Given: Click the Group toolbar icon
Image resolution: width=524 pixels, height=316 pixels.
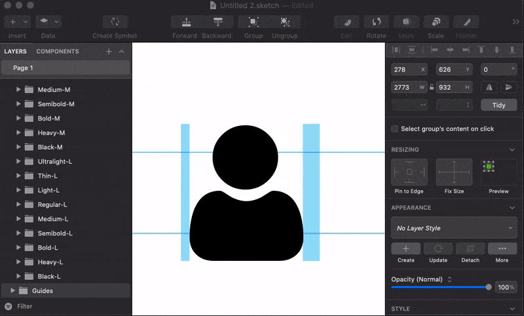Looking at the screenshot, I should point(253,22).
